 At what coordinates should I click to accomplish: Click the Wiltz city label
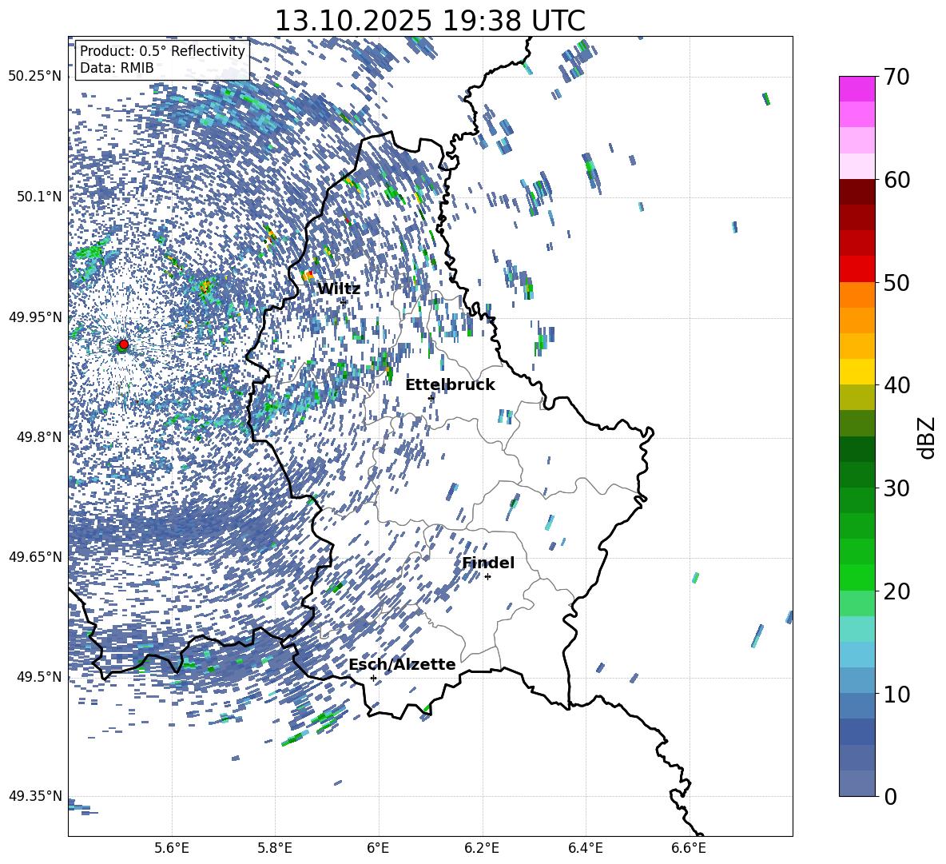pos(339,289)
